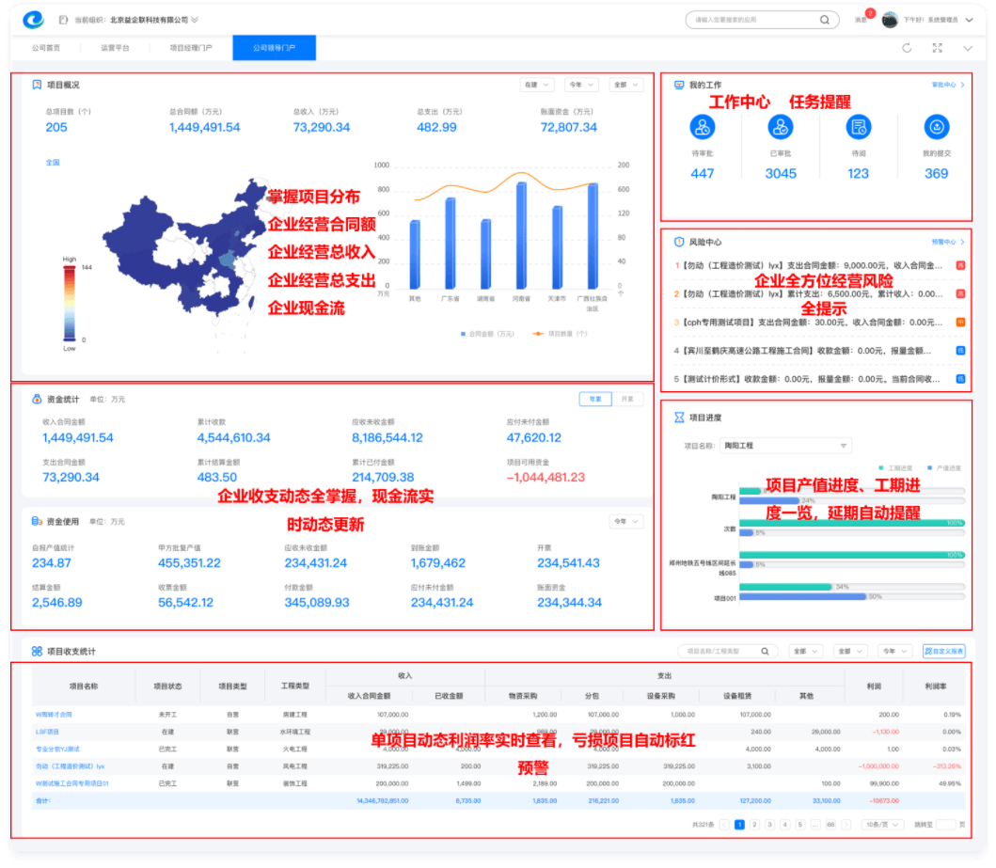Toggle the 合同金额 chart legend series
Image resolution: width=996 pixels, height=868 pixels.
click(484, 333)
